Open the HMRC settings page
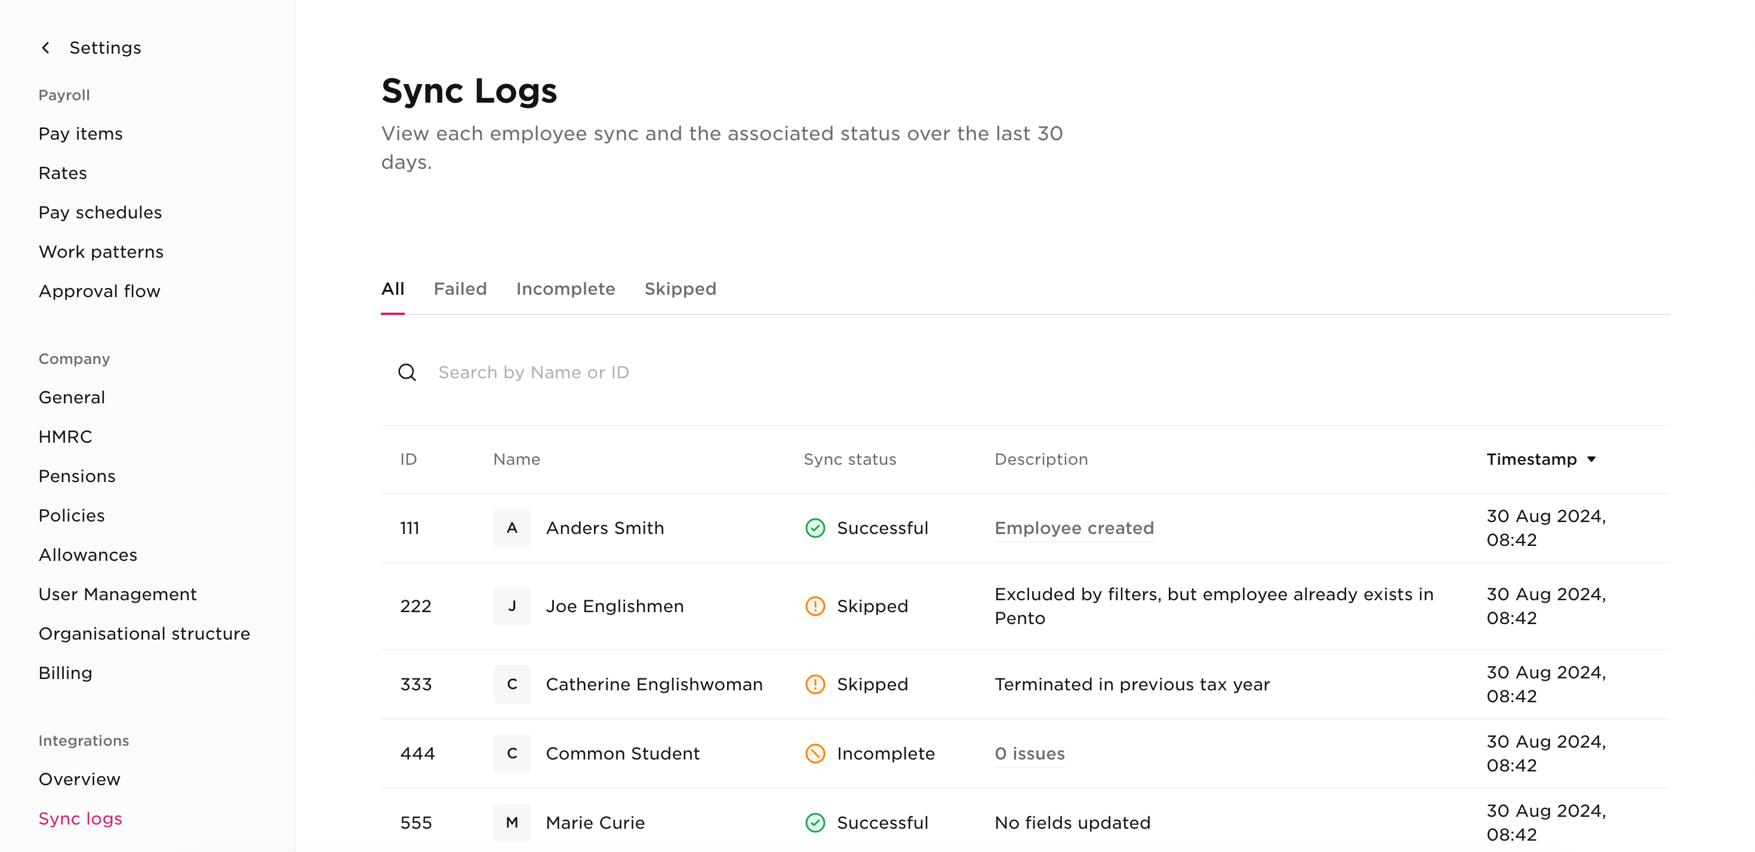1755x852 pixels. (66, 437)
